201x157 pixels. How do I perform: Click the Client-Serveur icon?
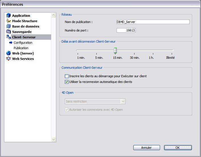pyautogui.click(x=9, y=37)
